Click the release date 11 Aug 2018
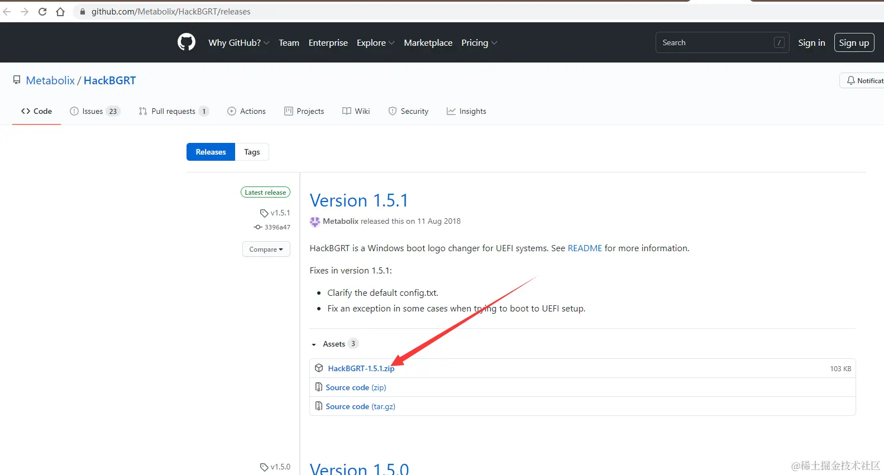Screen dimensions: 884x475 [x=439, y=222]
